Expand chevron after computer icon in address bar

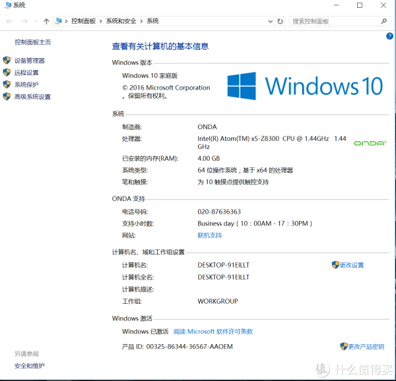pyautogui.click(x=67, y=21)
